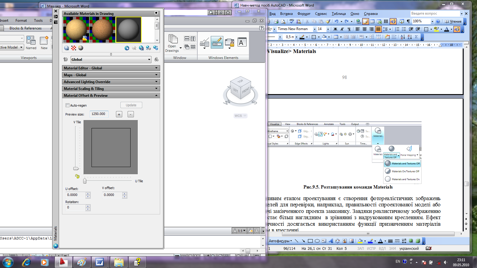Viewport: 477px width, 268px height.
Task: Click the Preview size input field
Action: [99, 114]
